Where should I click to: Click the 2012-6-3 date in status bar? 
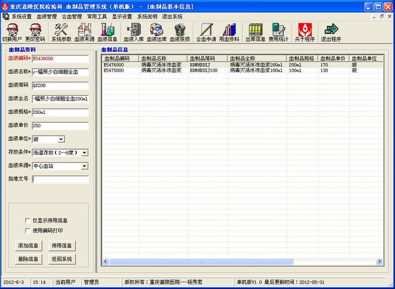[14, 282]
